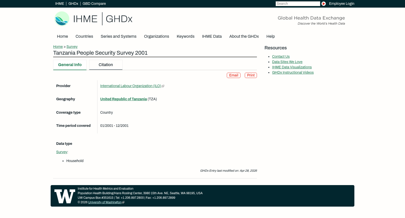Open GHDx Instructional Videos link

click(x=293, y=73)
